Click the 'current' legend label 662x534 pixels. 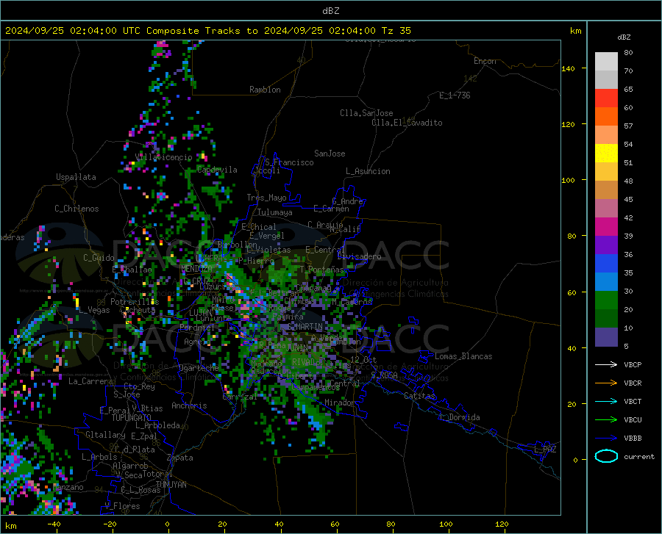639,456
